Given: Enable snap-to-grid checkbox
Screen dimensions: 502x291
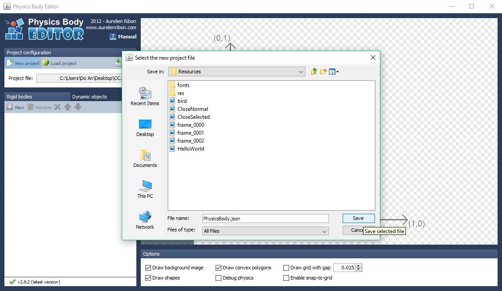Looking at the screenshot, I should tap(286, 278).
